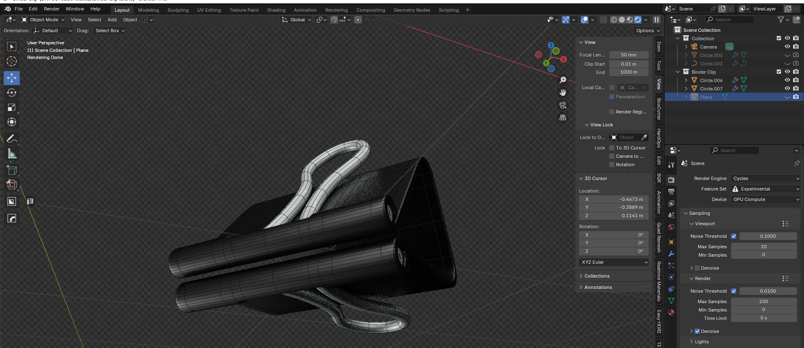
Task: Open Output properties printer icon
Action: point(671,191)
